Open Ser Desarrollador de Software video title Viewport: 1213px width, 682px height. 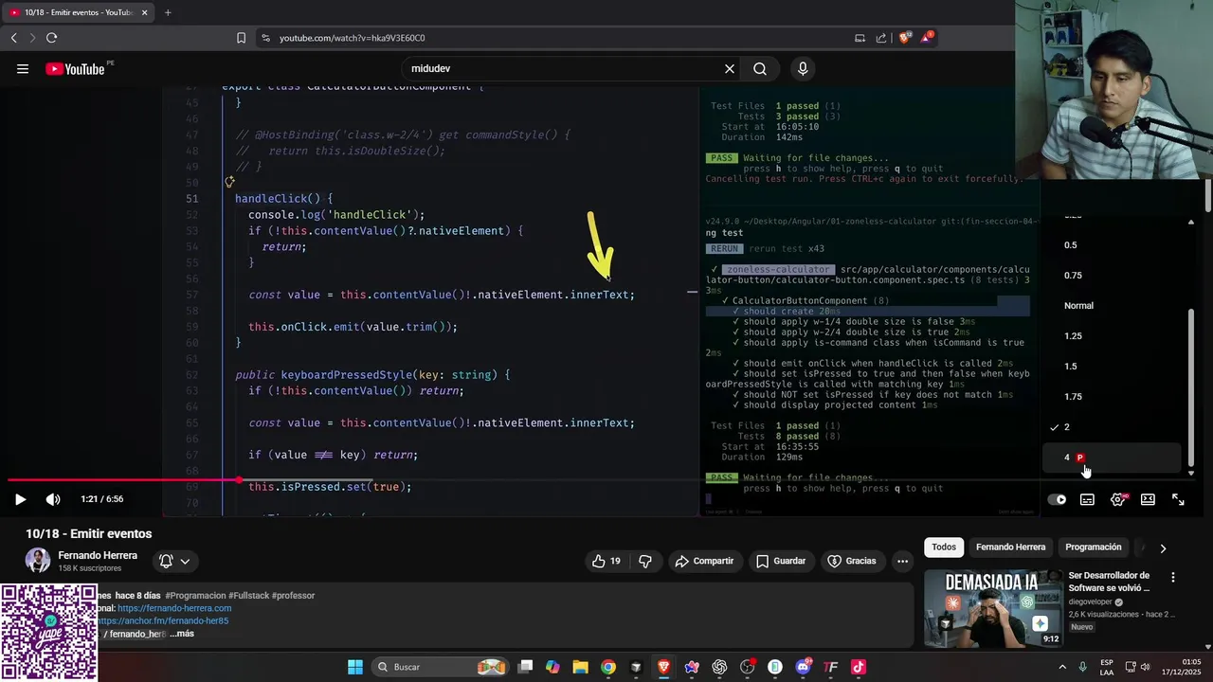point(1109,582)
